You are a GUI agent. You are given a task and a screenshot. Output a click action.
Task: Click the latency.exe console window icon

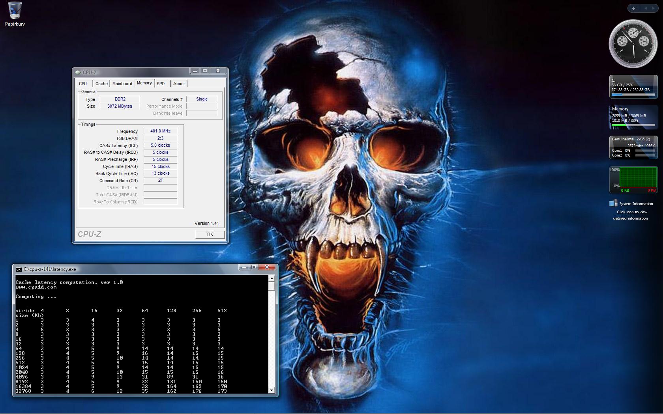(19, 269)
